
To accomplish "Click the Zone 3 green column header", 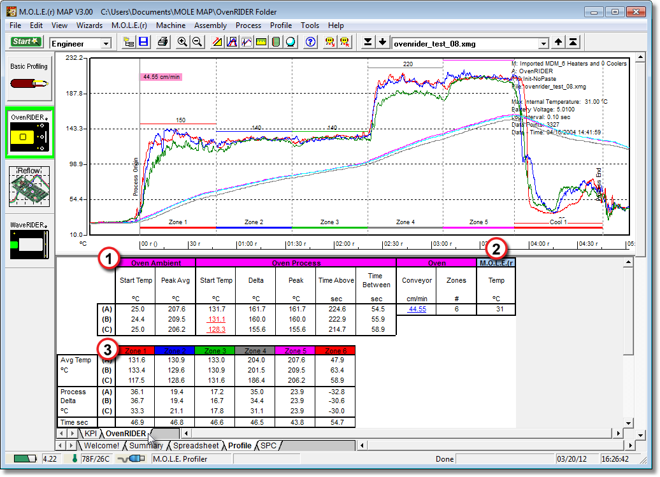I will [215, 351].
